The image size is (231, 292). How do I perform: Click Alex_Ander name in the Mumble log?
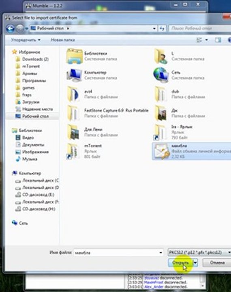pos(154,287)
